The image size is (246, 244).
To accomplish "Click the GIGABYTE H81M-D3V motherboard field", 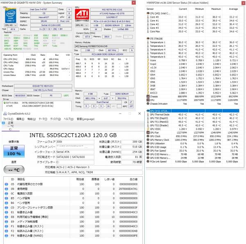I will pos(43,86).
